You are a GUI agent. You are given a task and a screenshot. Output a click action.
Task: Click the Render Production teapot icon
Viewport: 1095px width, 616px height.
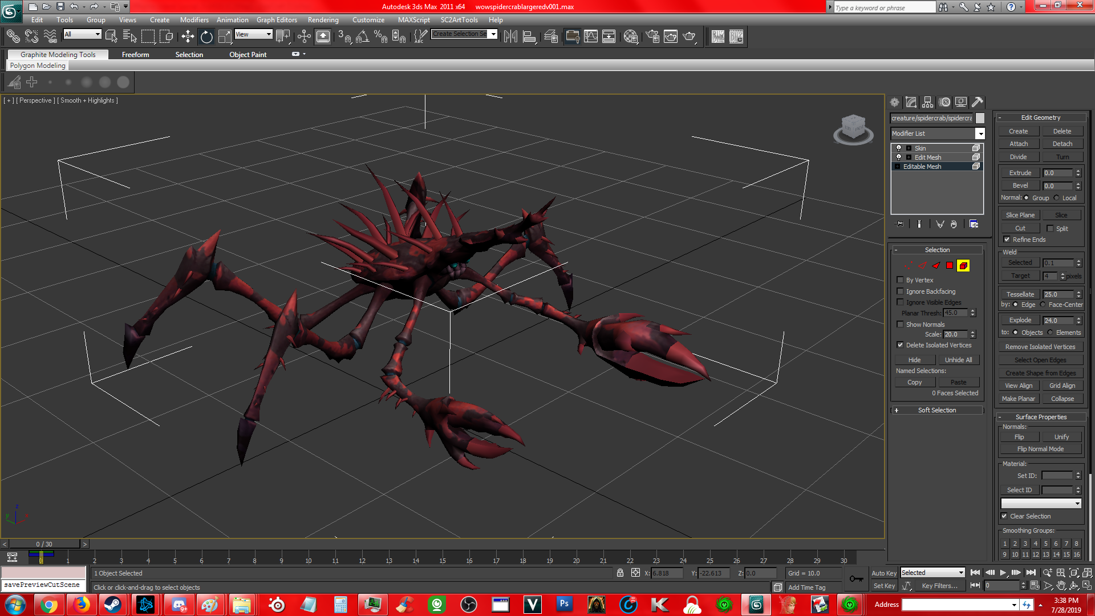[x=689, y=37]
